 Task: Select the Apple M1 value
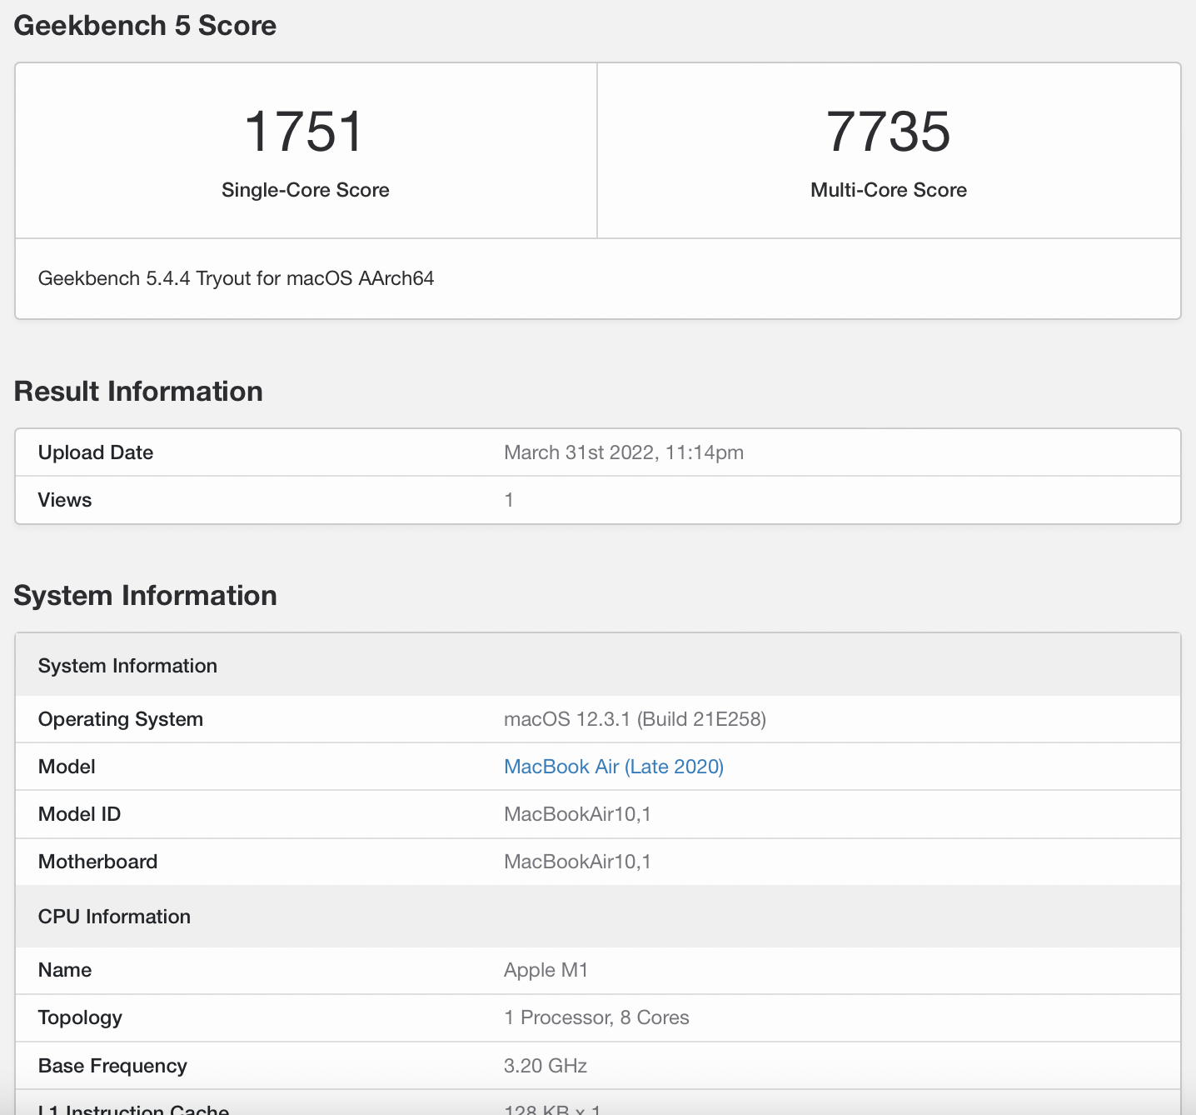click(x=546, y=970)
